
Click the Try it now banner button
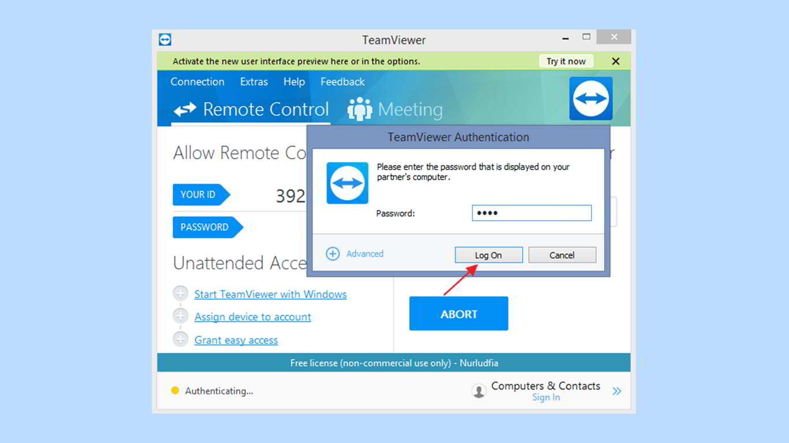tap(565, 61)
